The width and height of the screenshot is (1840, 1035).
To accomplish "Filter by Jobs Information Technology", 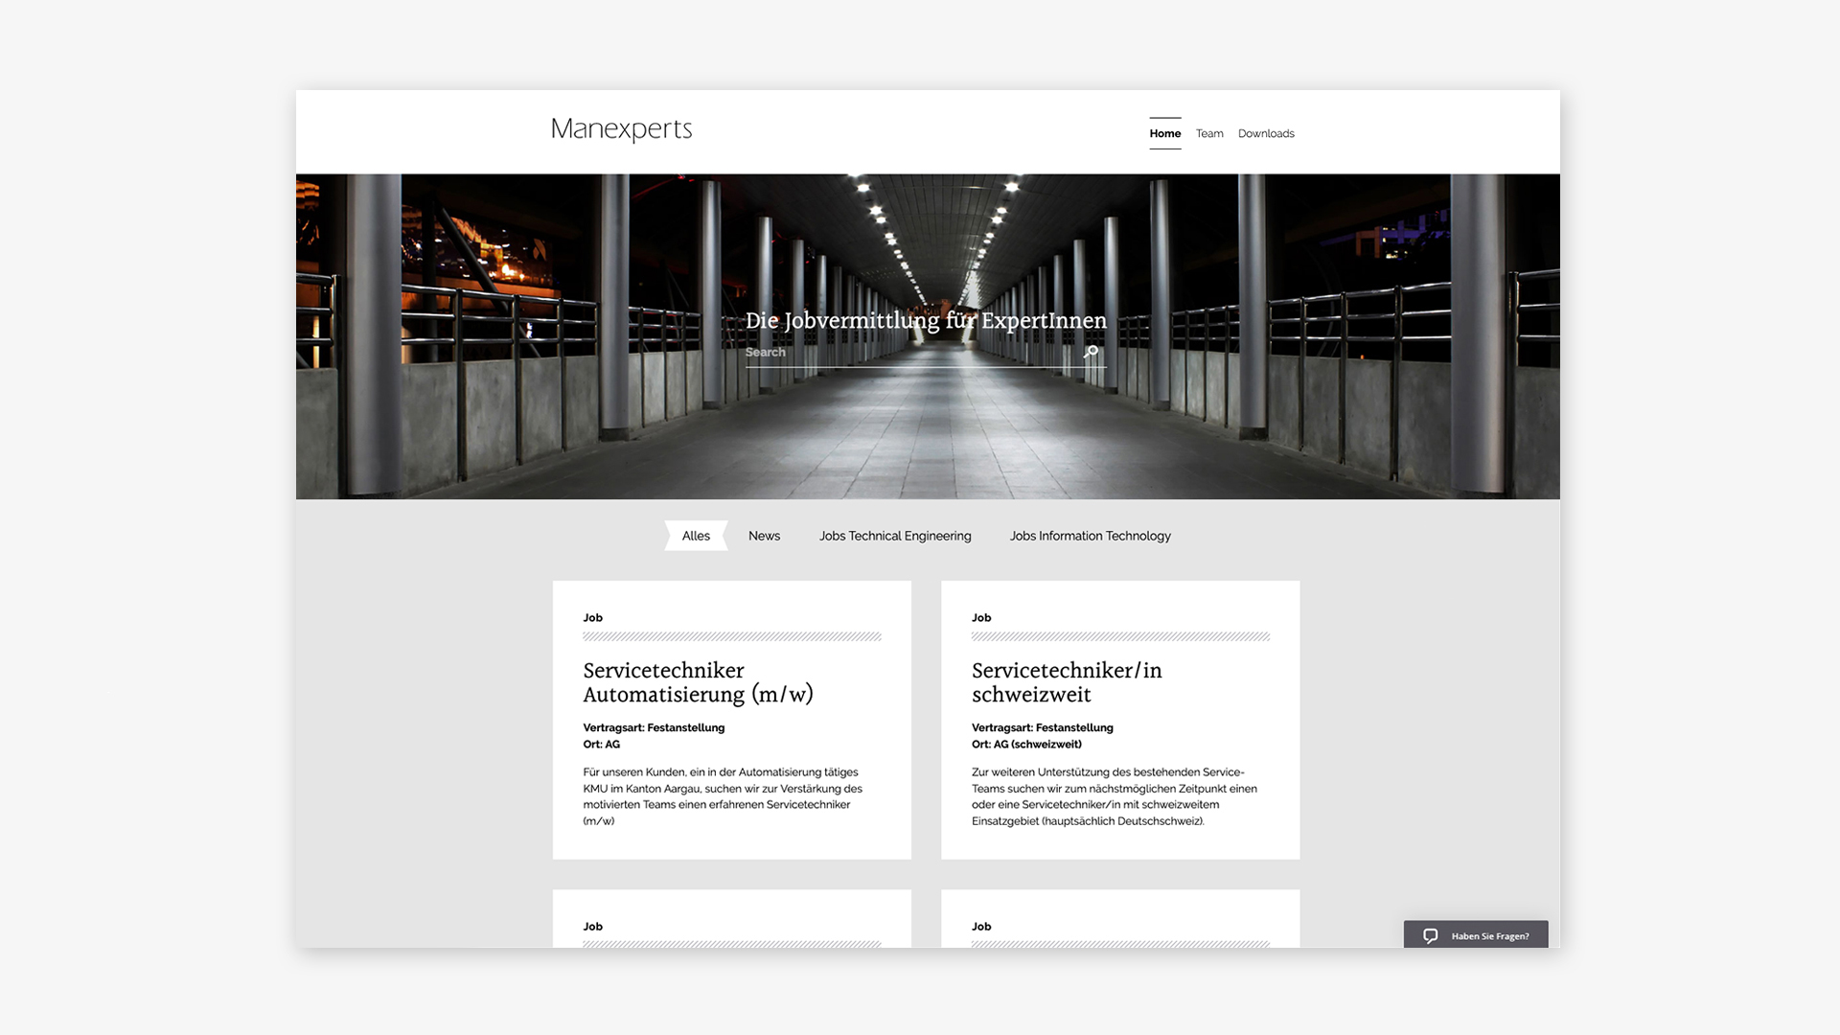I will point(1090,536).
